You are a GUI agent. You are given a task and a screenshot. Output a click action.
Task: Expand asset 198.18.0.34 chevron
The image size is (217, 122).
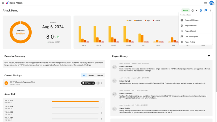(x=102, y=107)
